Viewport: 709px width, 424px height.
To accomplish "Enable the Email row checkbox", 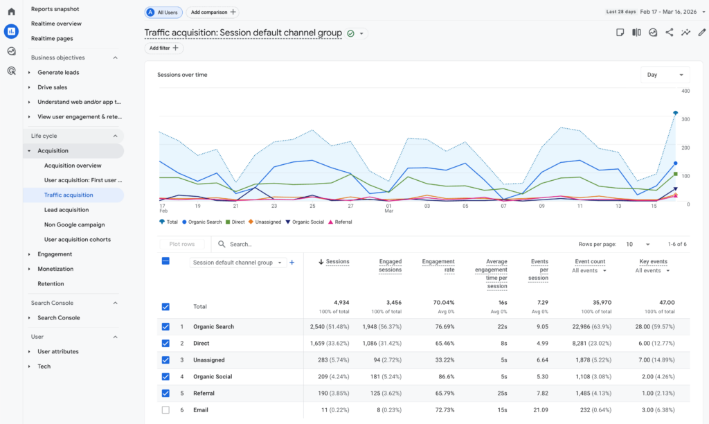I will (x=165, y=411).
